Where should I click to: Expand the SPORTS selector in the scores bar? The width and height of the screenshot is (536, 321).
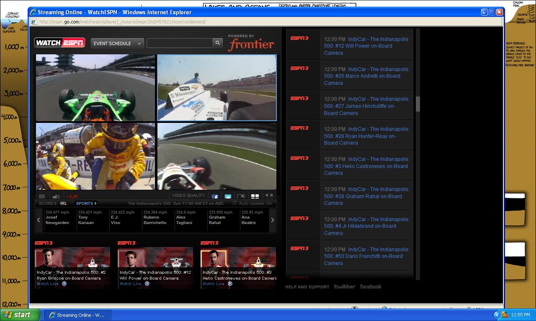pos(86,204)
